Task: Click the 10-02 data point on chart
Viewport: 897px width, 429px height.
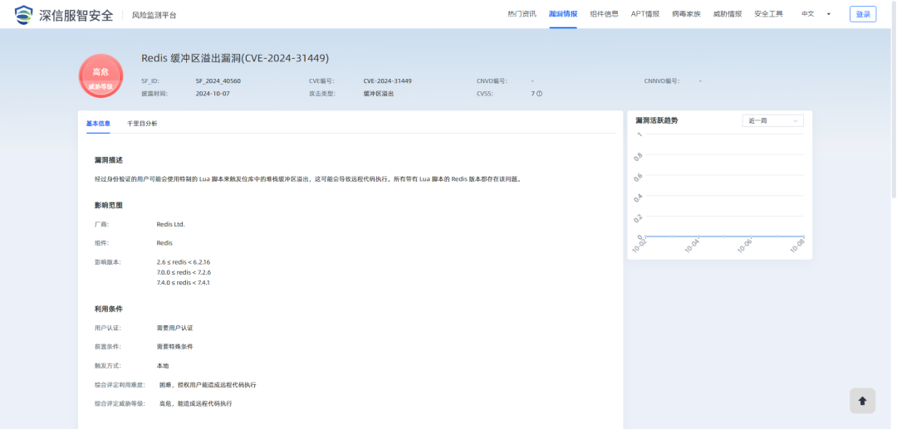Action: (x=645, y=236)
